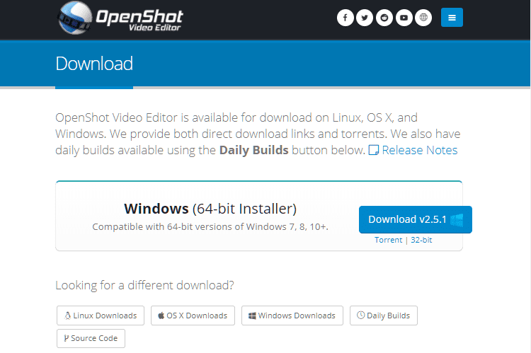Click the Windows Downloads button
The image size is (531, 353).
(x=292, y=316)
